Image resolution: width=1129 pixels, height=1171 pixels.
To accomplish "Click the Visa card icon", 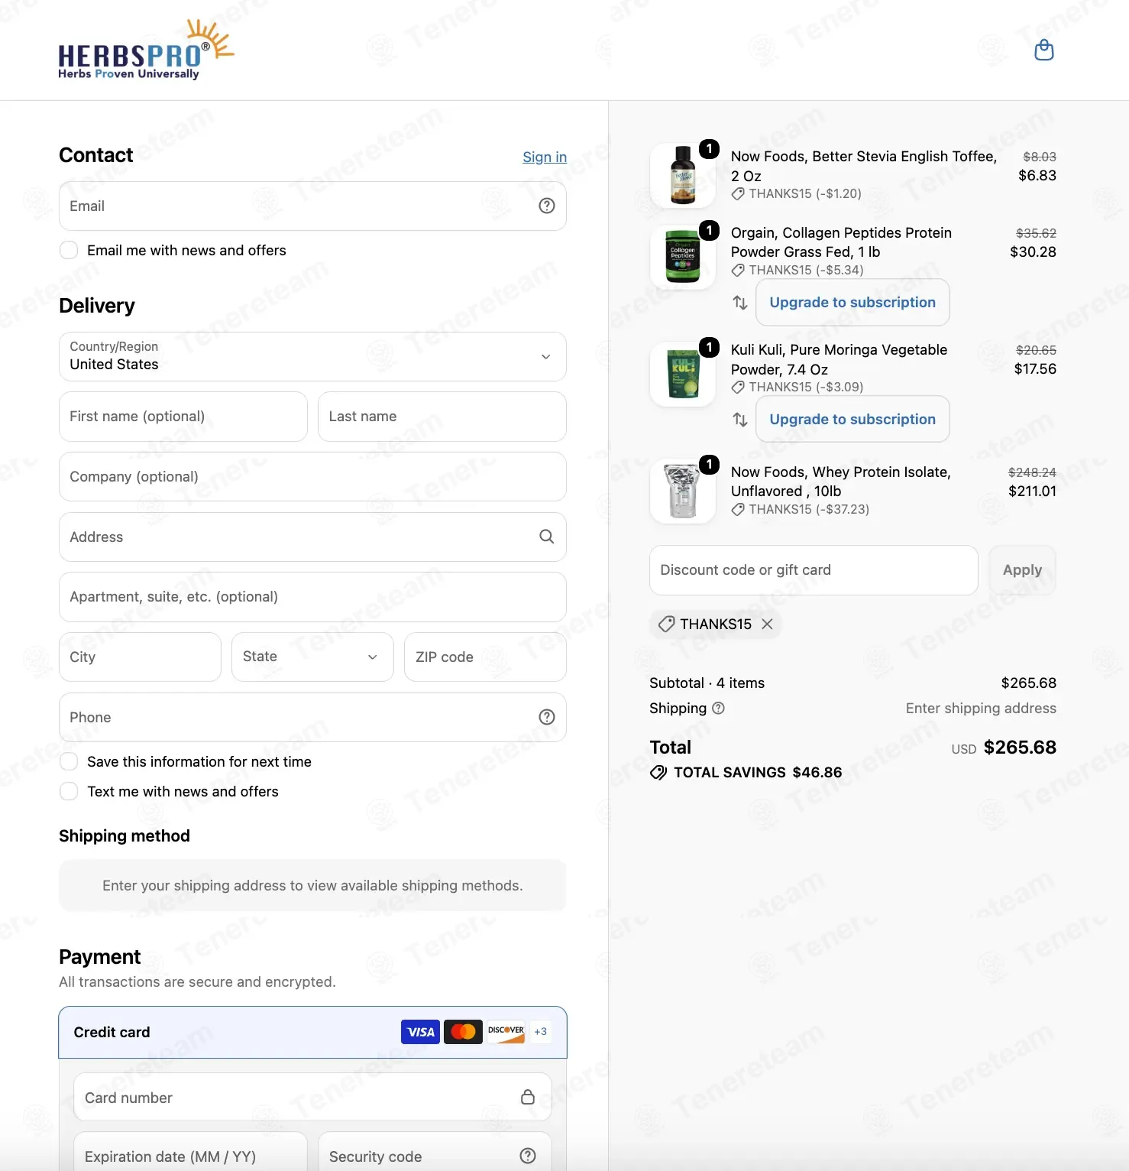I will pyautogui.click(x=420, y=1032).
